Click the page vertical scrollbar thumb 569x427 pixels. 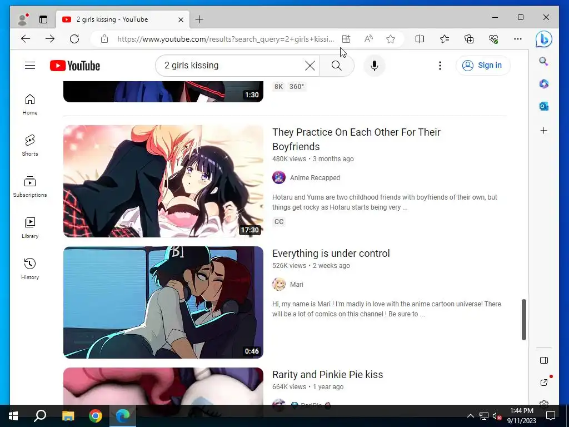[x=523, y=320]
